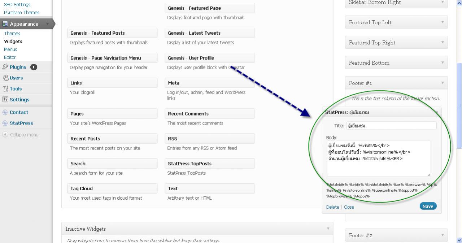Click the StatPress widget title bar
Screen dimensions: 462x243
(x=382, y=112)
